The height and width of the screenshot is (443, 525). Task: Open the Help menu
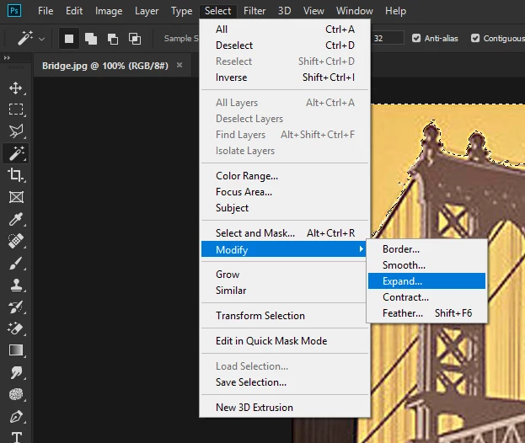395,11
